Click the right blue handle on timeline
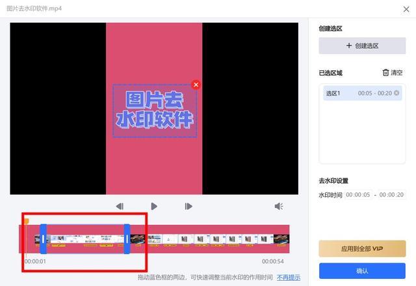 pos(127,239)
